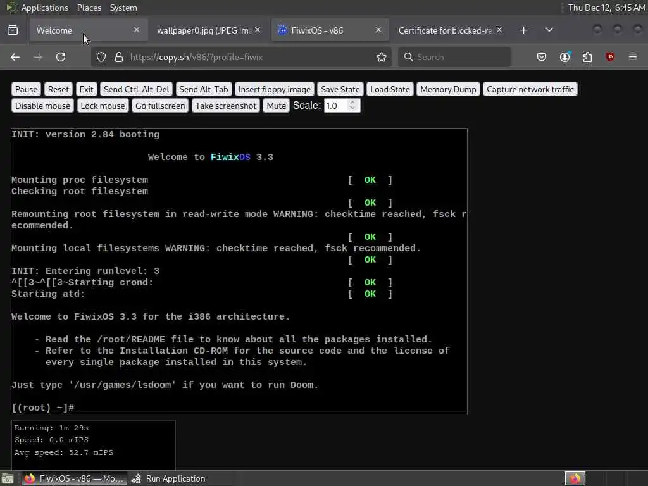Switch to the FiwixOS - v86 tab
The image size is (648, 486).
pyautogui.click(x=330, y=30)
